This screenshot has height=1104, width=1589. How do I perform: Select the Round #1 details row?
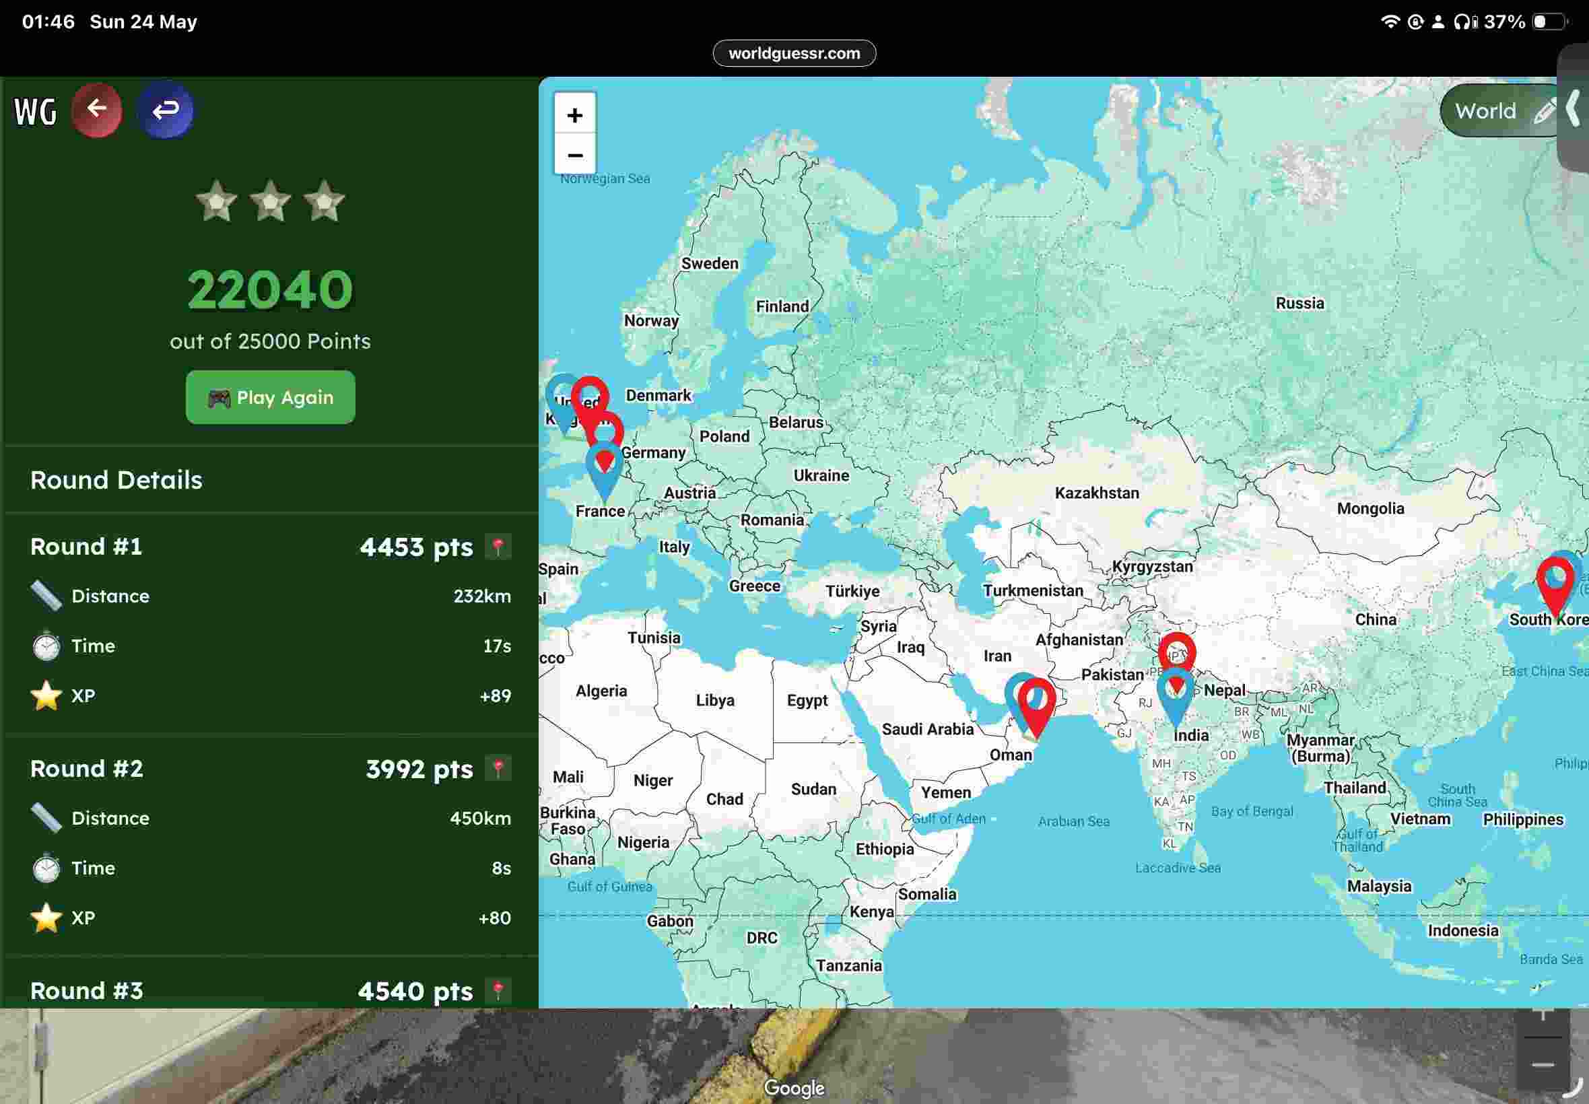(x=271, y=623)
